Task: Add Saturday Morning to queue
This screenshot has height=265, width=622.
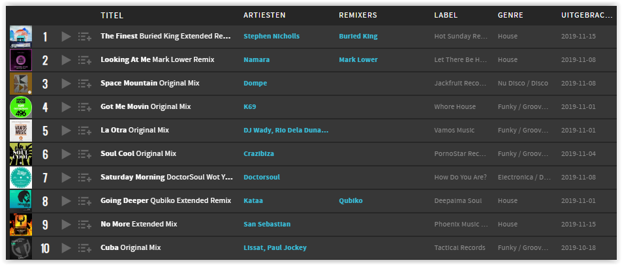Action: 84,178
